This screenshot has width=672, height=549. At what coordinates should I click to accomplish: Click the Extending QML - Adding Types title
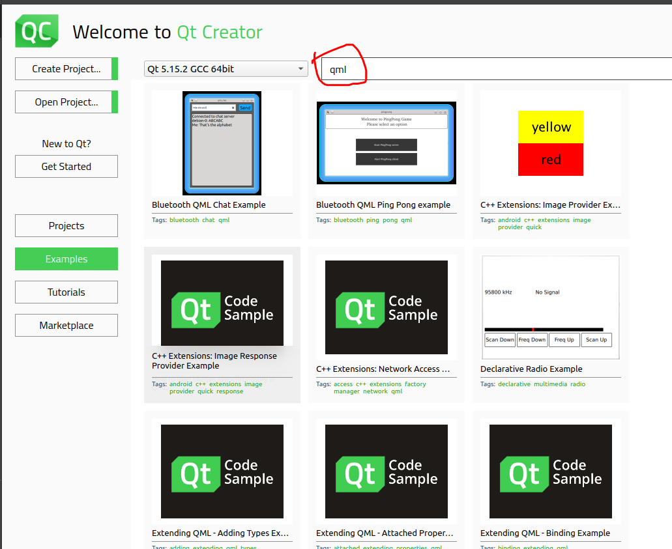[x=220, y=533]
